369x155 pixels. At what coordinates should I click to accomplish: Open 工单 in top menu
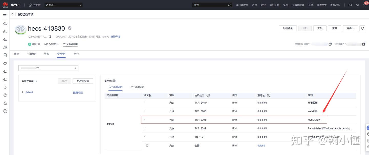[x=310, y=5]
